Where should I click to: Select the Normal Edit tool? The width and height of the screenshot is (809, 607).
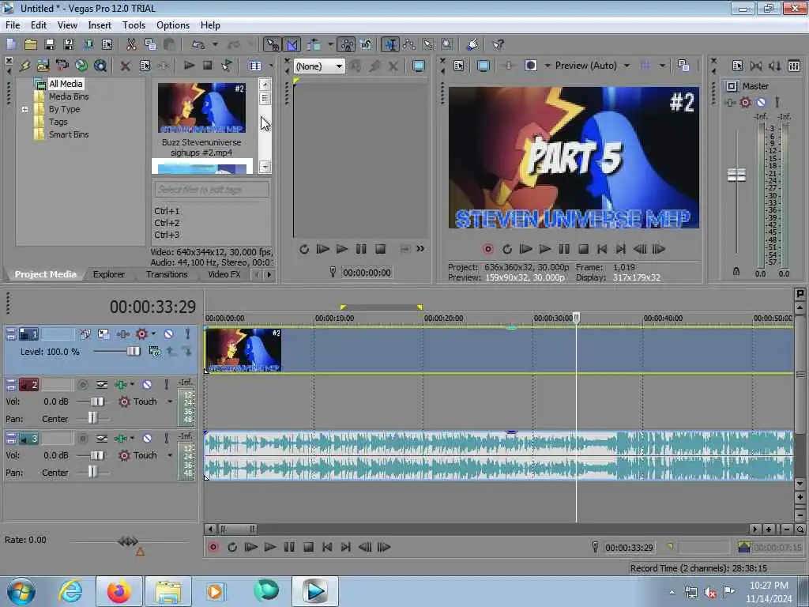point(390,44)
